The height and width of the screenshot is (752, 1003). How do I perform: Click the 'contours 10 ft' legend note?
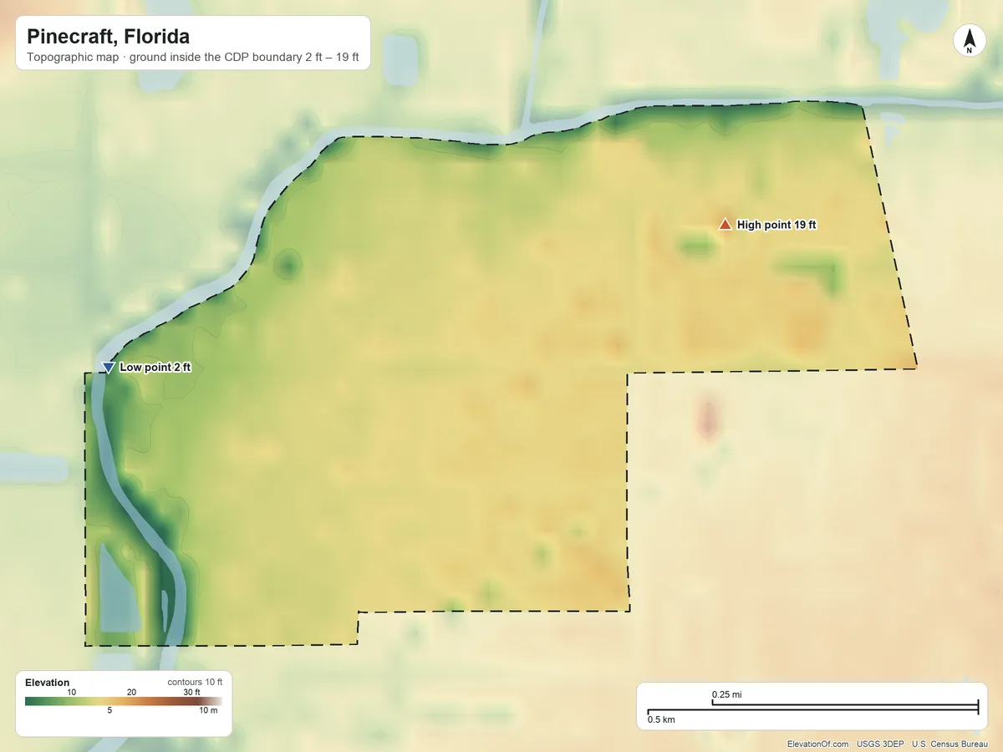tap(195, 683)
